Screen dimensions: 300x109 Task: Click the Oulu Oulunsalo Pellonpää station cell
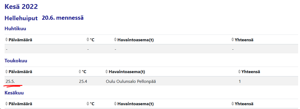coord(131,81)
